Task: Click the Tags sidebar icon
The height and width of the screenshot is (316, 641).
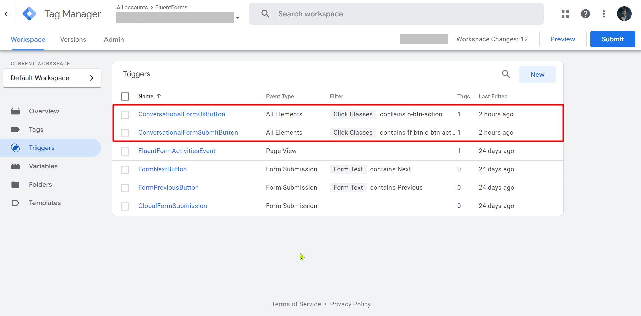Action: [15, 130]
